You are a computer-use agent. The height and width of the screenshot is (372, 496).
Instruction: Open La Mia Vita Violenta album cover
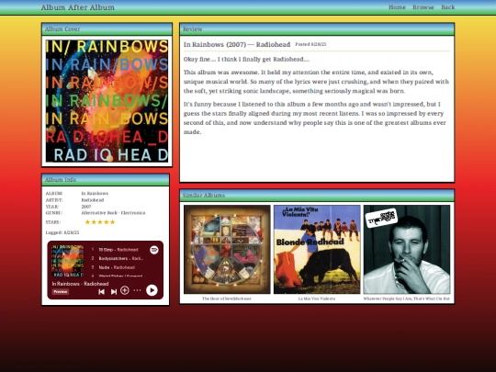pos(317,249)
